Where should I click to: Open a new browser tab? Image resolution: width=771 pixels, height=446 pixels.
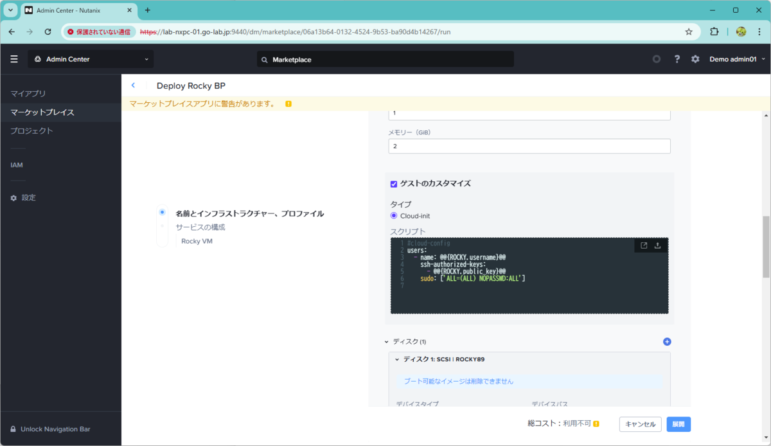[x=147, y=10]
